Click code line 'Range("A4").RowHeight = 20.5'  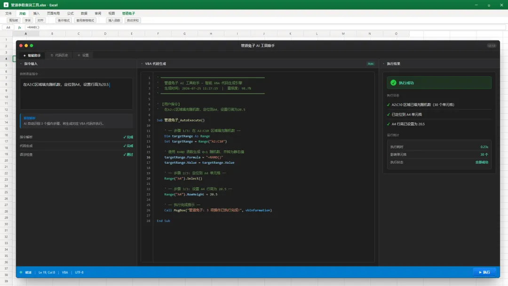pos(191,195)
